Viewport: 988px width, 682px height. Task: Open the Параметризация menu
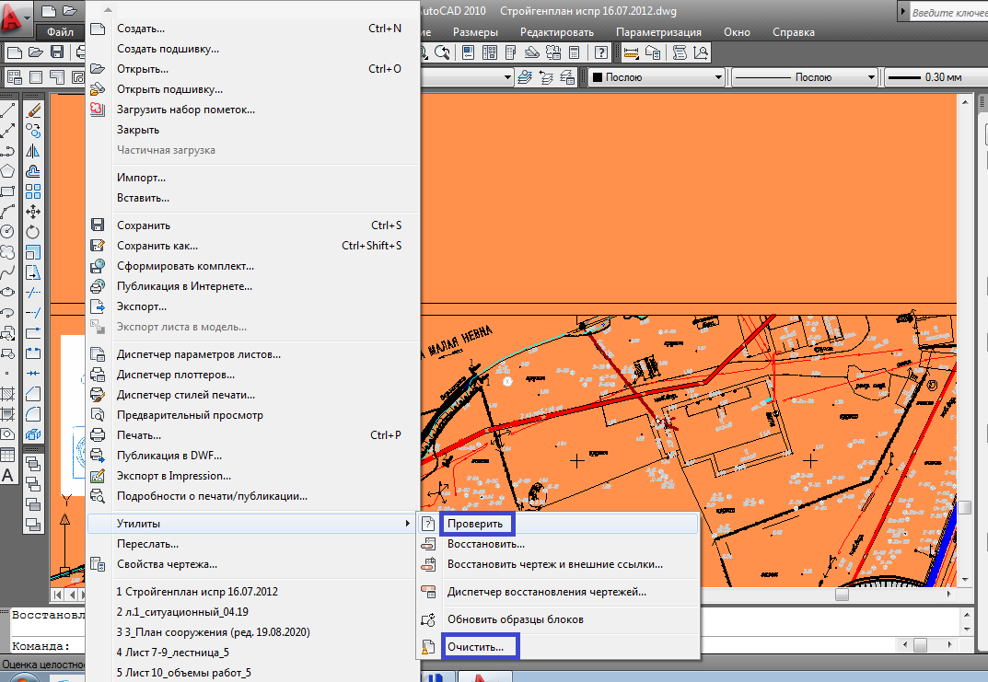(x=658, y=32)
